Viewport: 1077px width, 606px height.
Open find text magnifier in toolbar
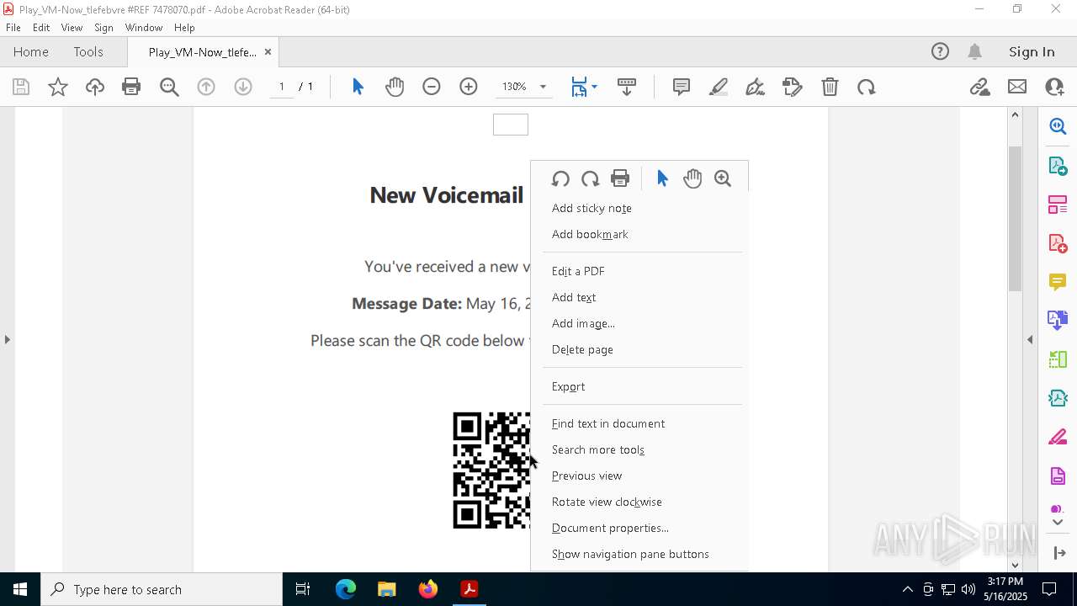[x=169, y=87]
